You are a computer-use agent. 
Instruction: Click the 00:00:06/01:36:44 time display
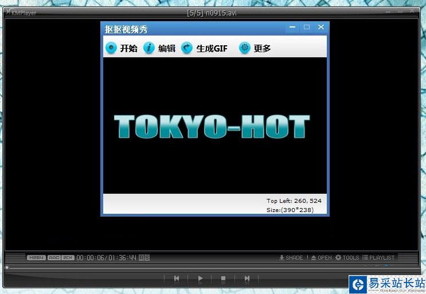[x=106, y=258]
